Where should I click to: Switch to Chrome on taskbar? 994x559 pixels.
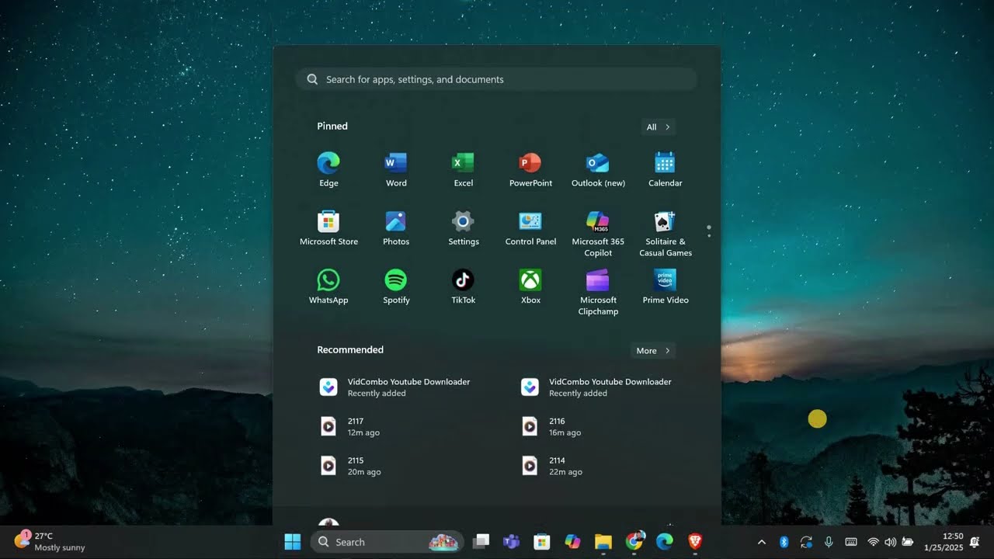[x=634, y=542]
